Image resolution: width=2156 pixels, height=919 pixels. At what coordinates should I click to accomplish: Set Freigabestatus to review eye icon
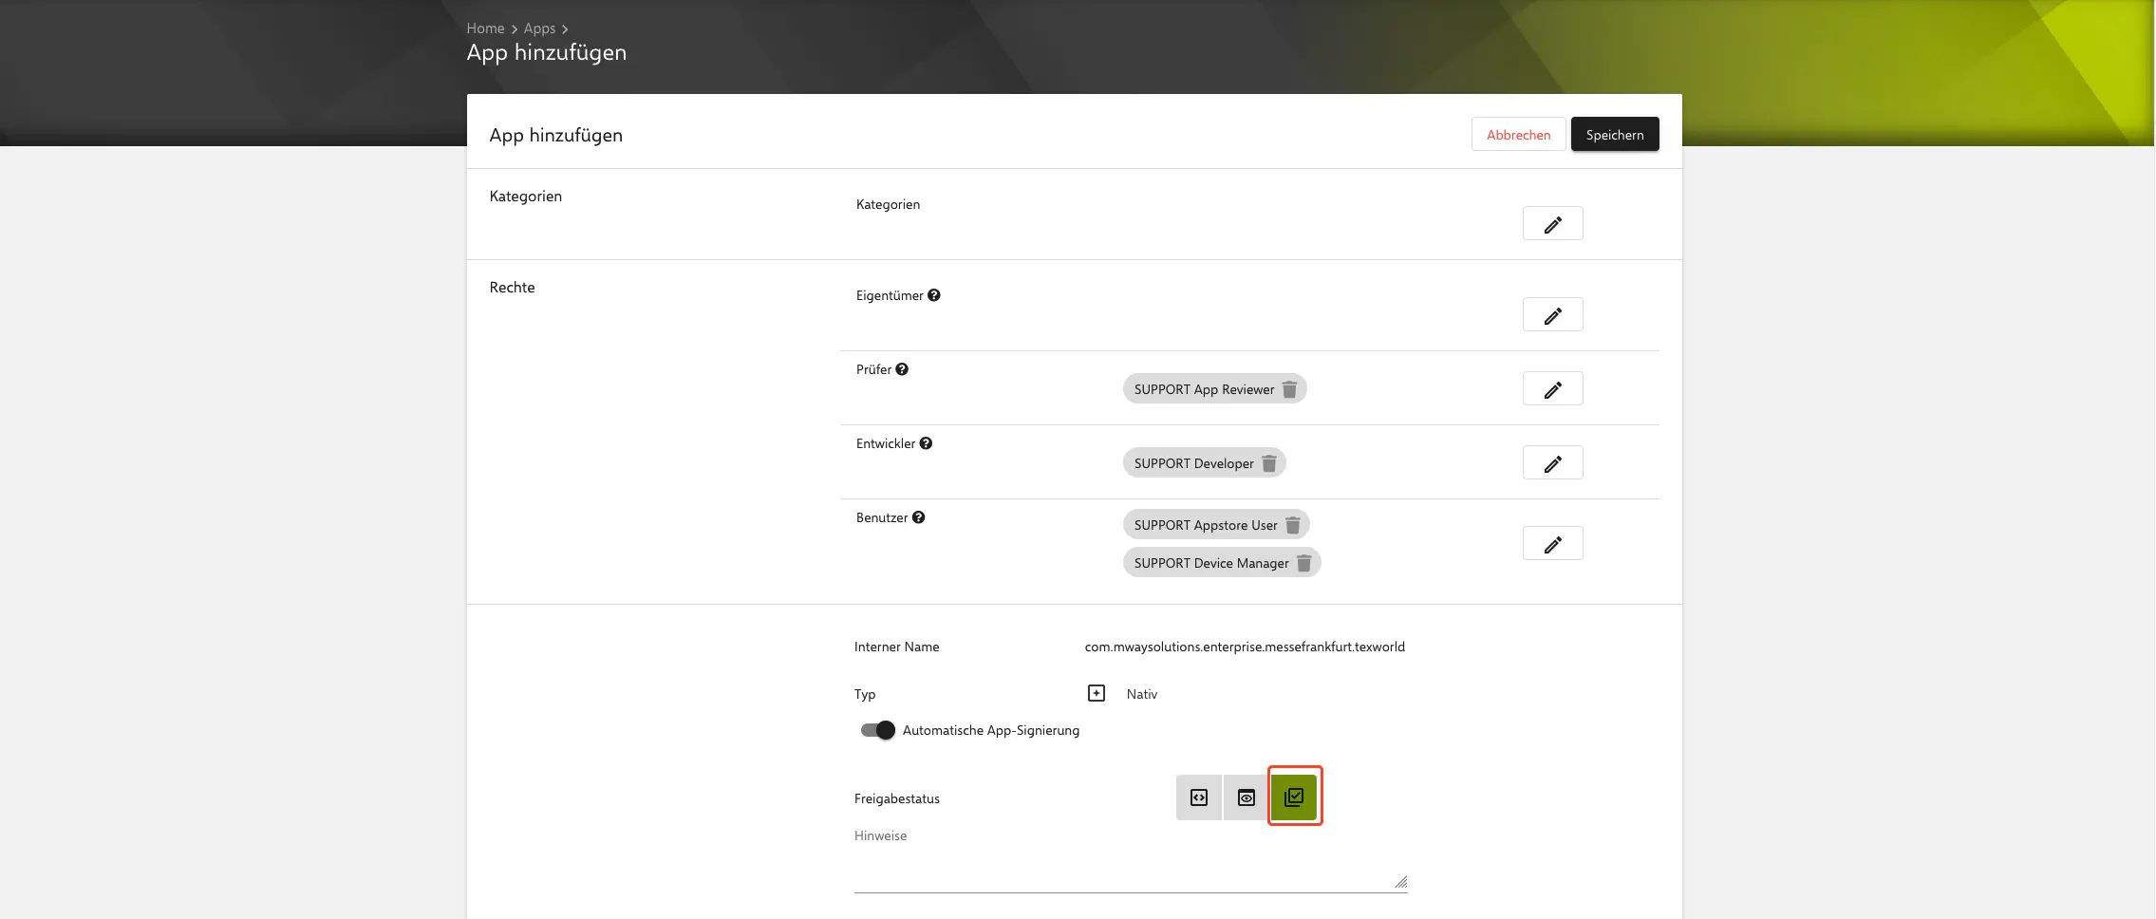click(x=1247, y=797)
